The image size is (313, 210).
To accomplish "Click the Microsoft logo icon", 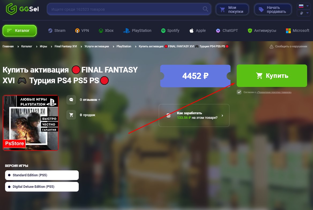I will [x=288, y=30].
